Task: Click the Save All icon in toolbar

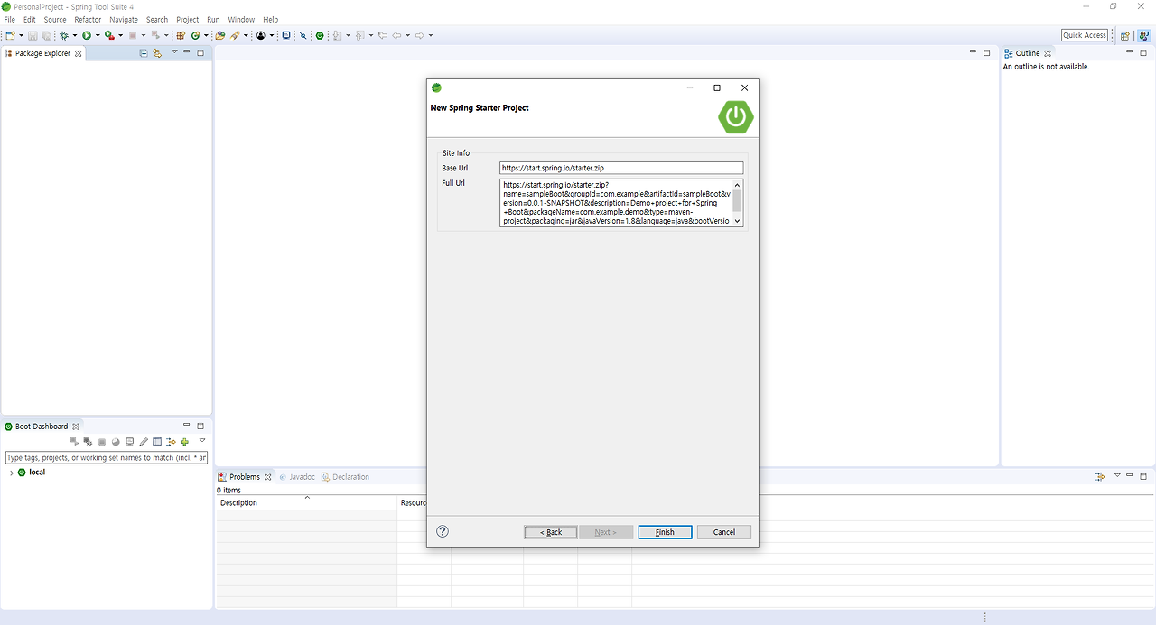Action: [46, 35]
